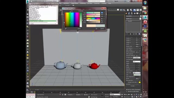Click the object color swatch beside the name field

click(141, 16)
